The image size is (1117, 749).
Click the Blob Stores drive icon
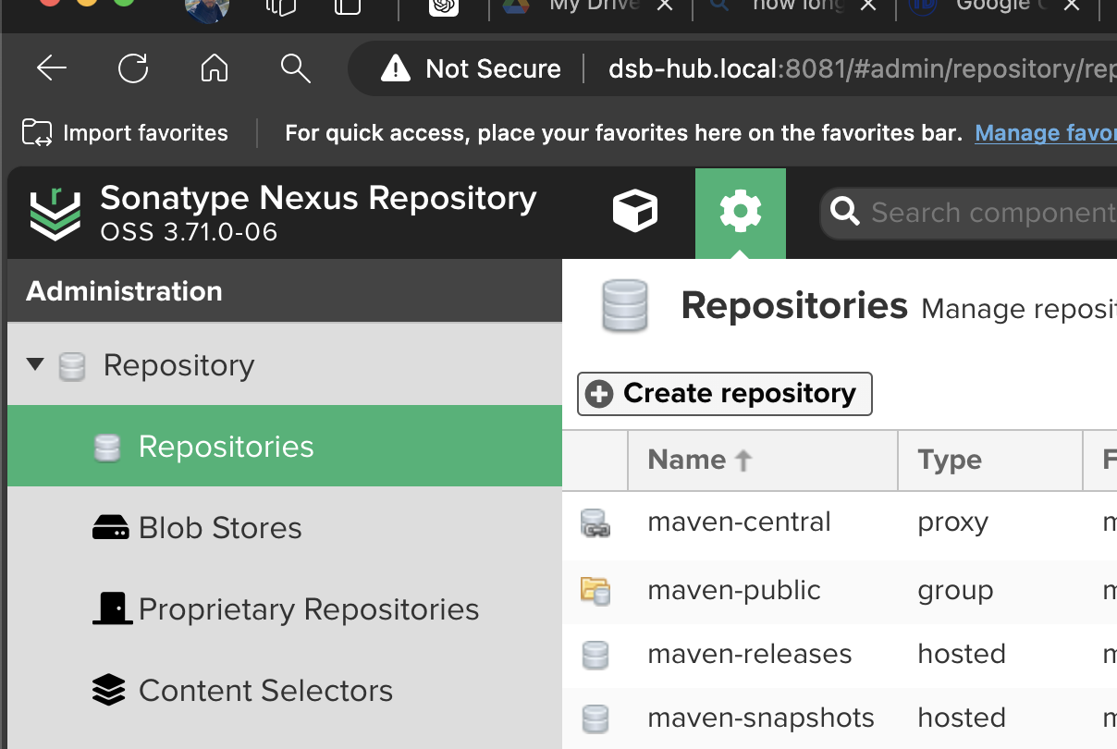click(110, 528)
